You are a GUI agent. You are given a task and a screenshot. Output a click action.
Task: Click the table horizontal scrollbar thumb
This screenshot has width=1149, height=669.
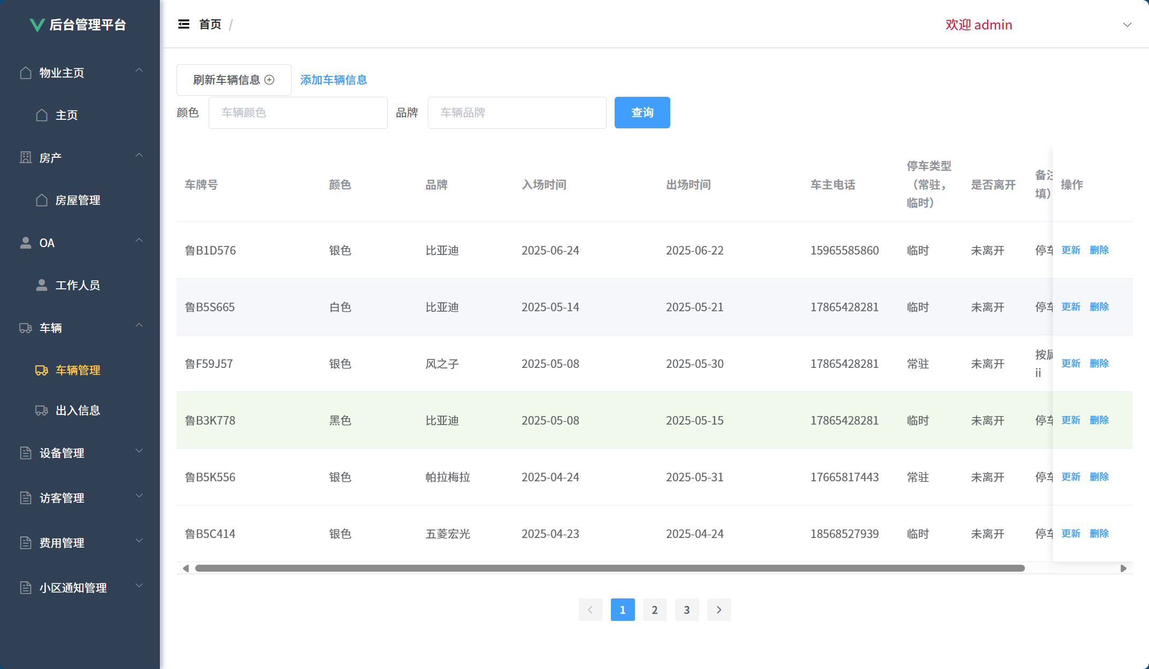click(x=610, y=568)
